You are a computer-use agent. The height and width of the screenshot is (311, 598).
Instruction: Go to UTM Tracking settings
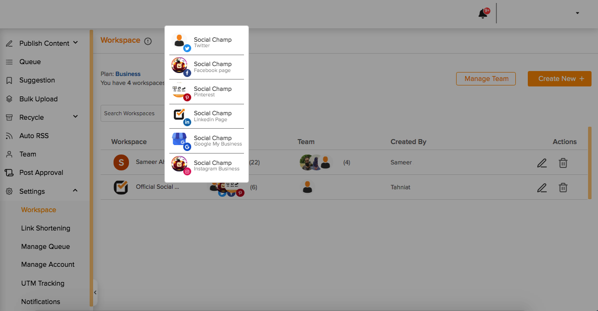coord(42,283)
